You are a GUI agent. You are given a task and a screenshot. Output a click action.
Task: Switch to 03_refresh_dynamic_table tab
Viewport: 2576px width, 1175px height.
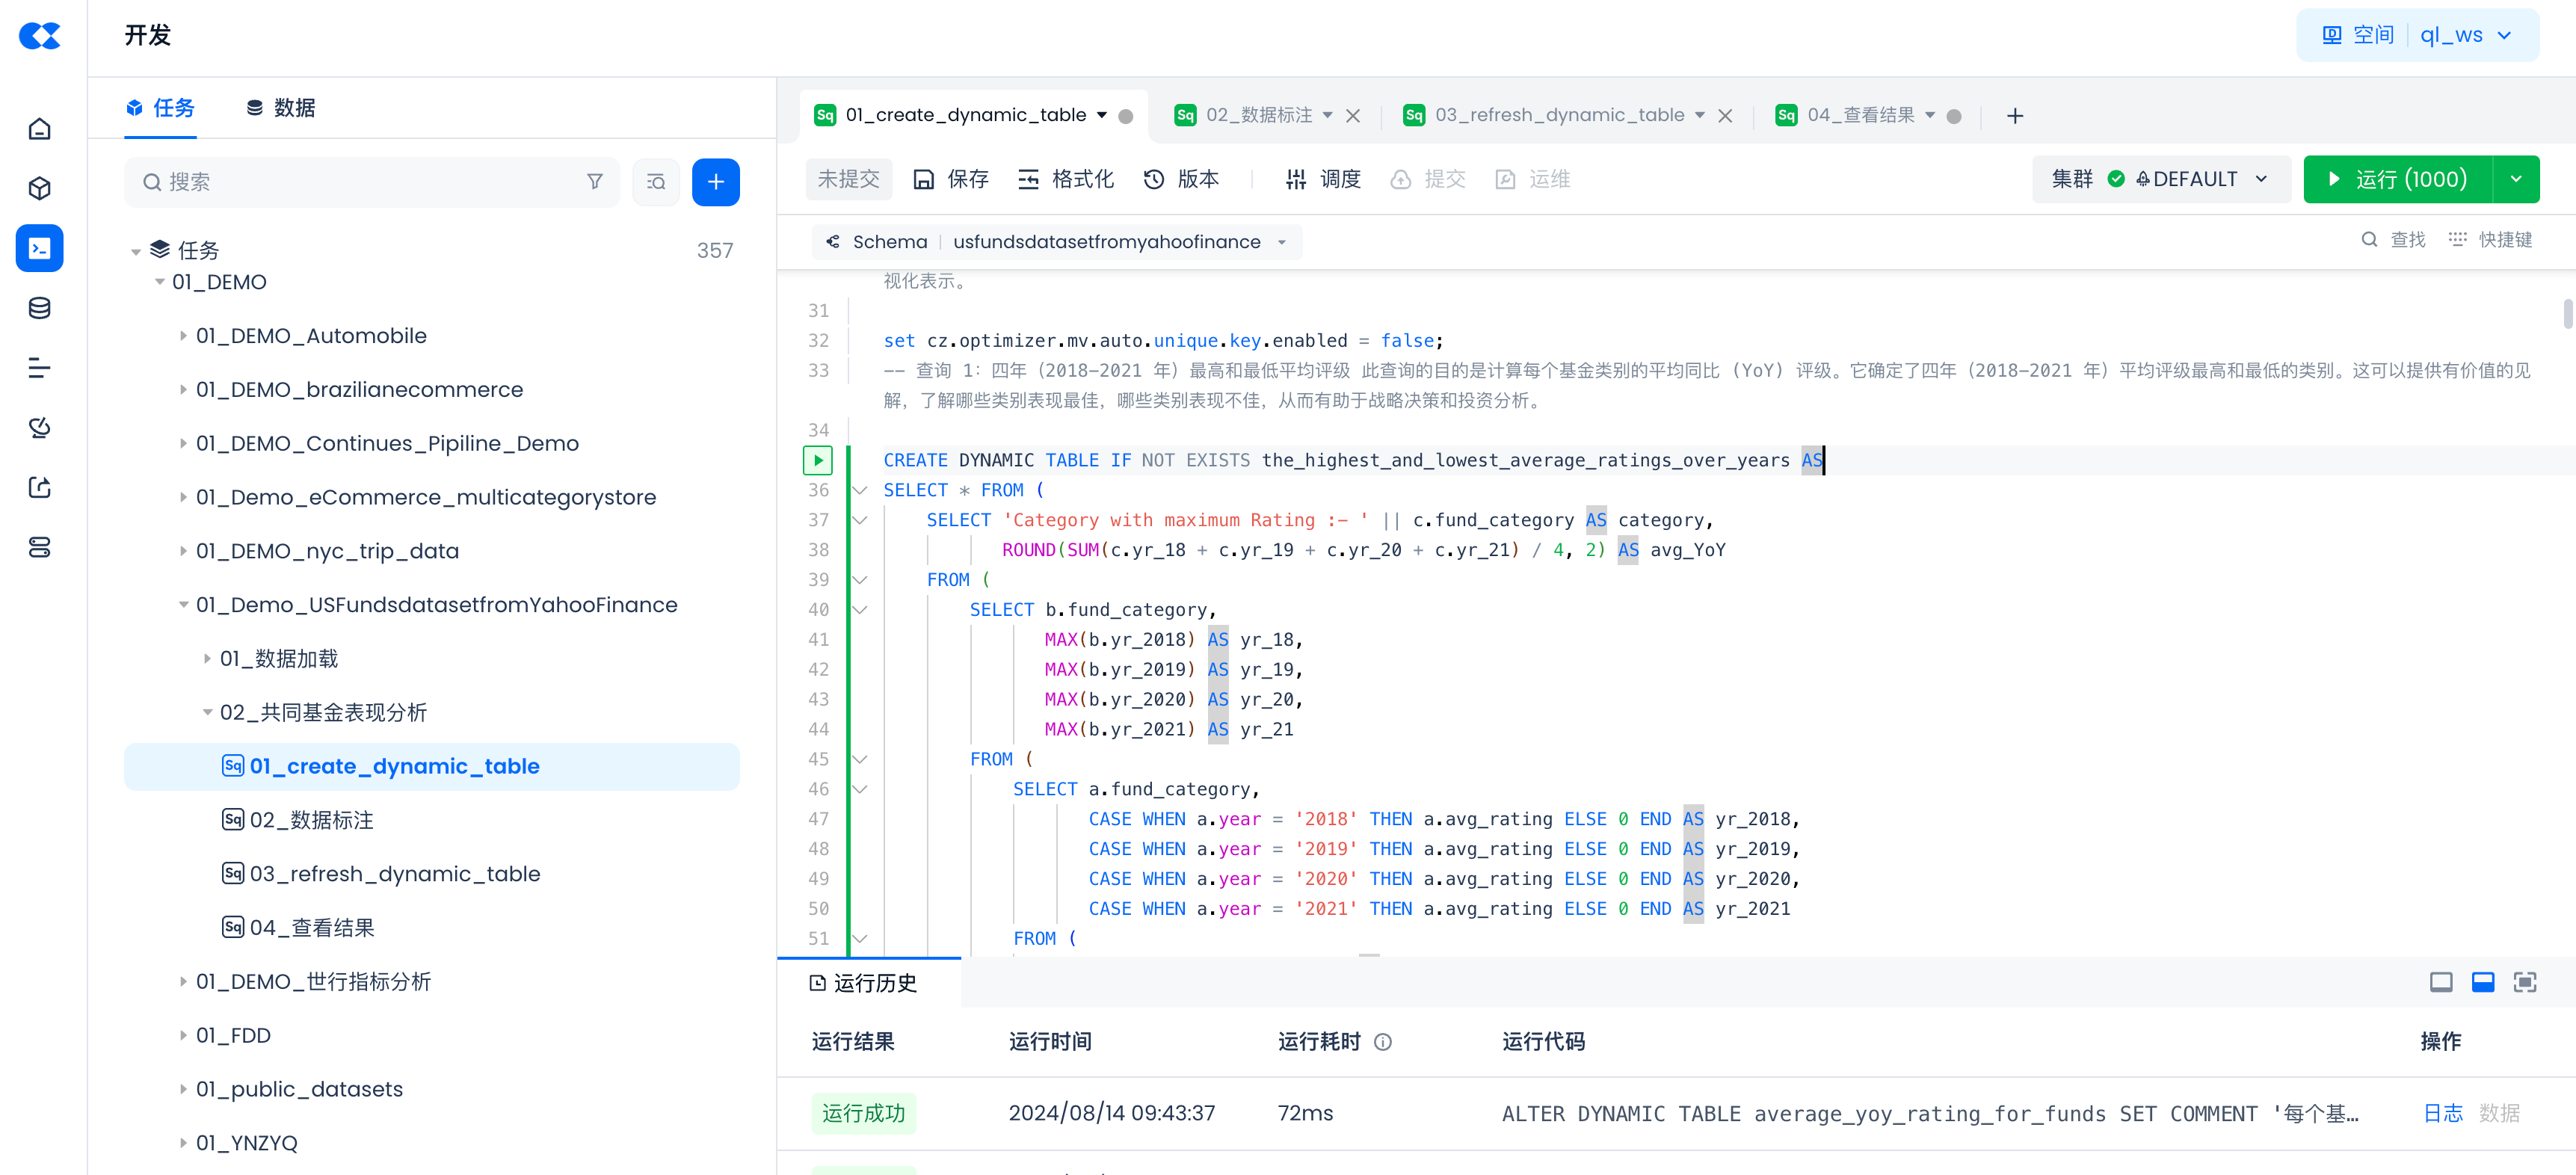(1558, 115)
